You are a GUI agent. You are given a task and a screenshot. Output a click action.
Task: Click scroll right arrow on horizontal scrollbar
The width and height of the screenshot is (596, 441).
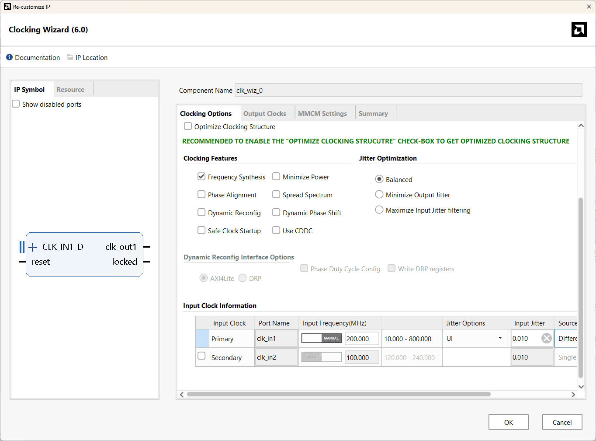point(573,394)
